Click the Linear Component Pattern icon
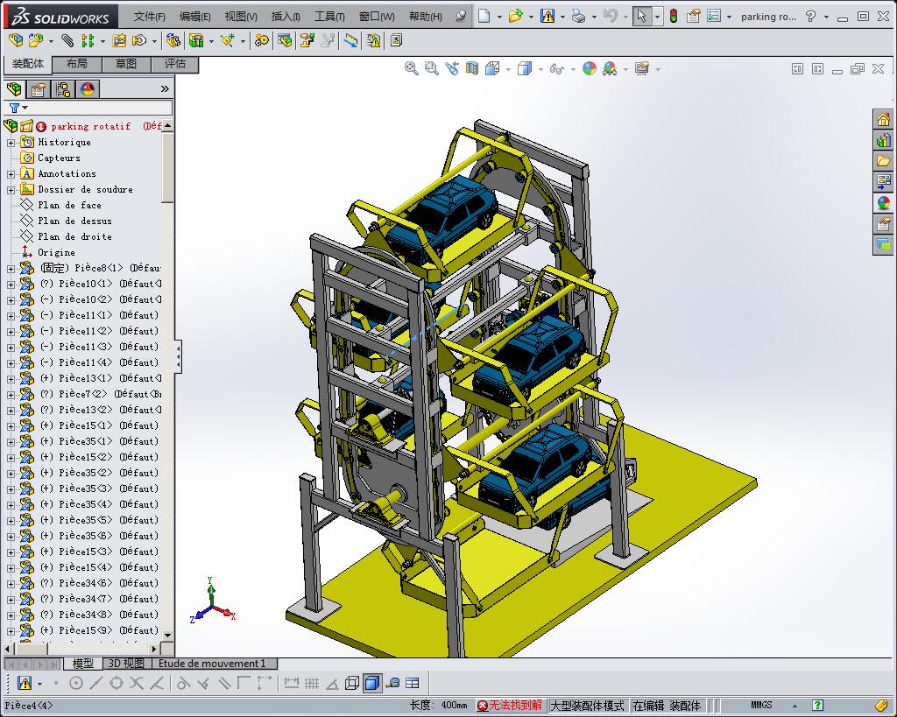 tap(88, 40)
